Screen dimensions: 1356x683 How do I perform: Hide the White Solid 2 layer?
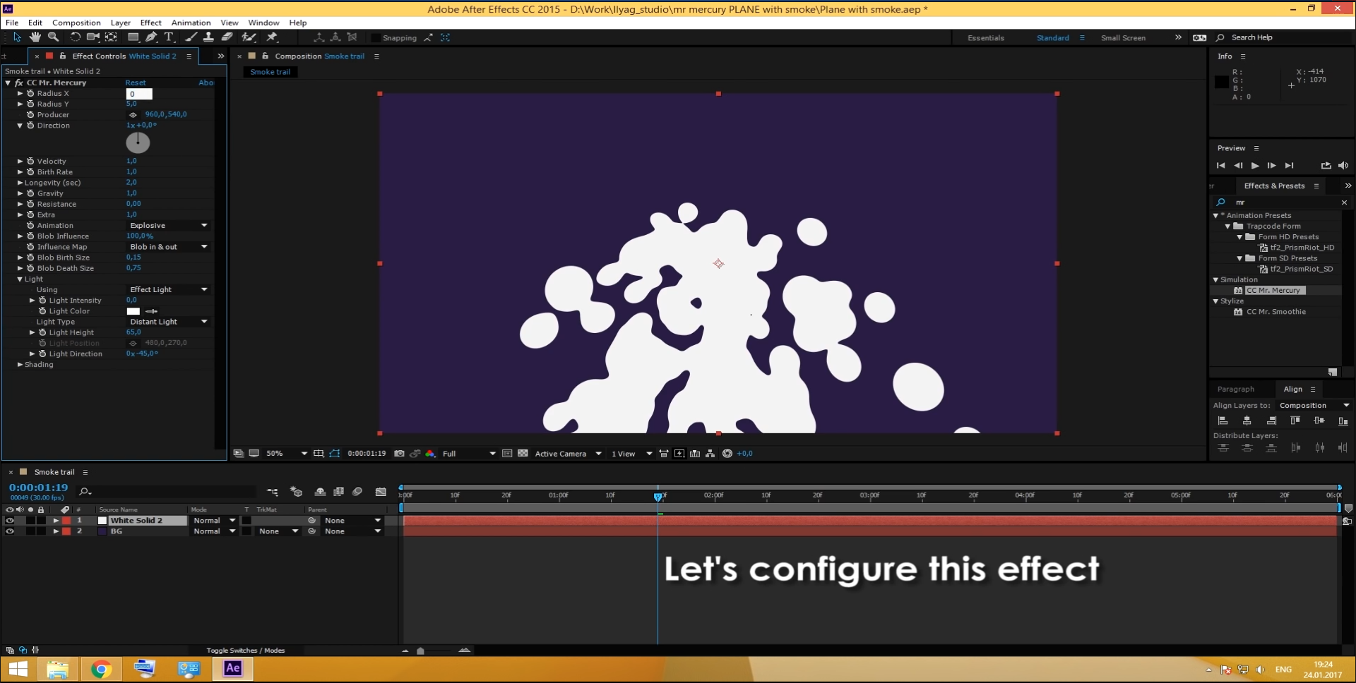click(x=10, y=521)
